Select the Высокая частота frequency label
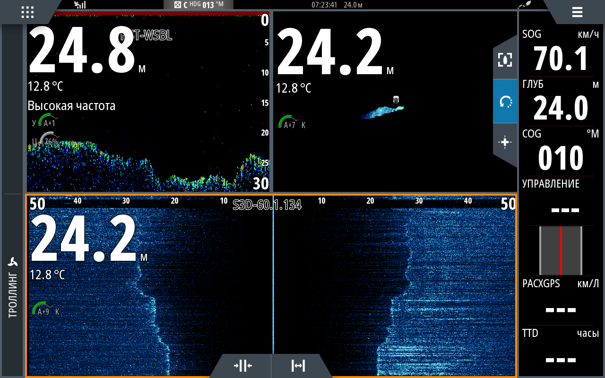 click(71, 106)
